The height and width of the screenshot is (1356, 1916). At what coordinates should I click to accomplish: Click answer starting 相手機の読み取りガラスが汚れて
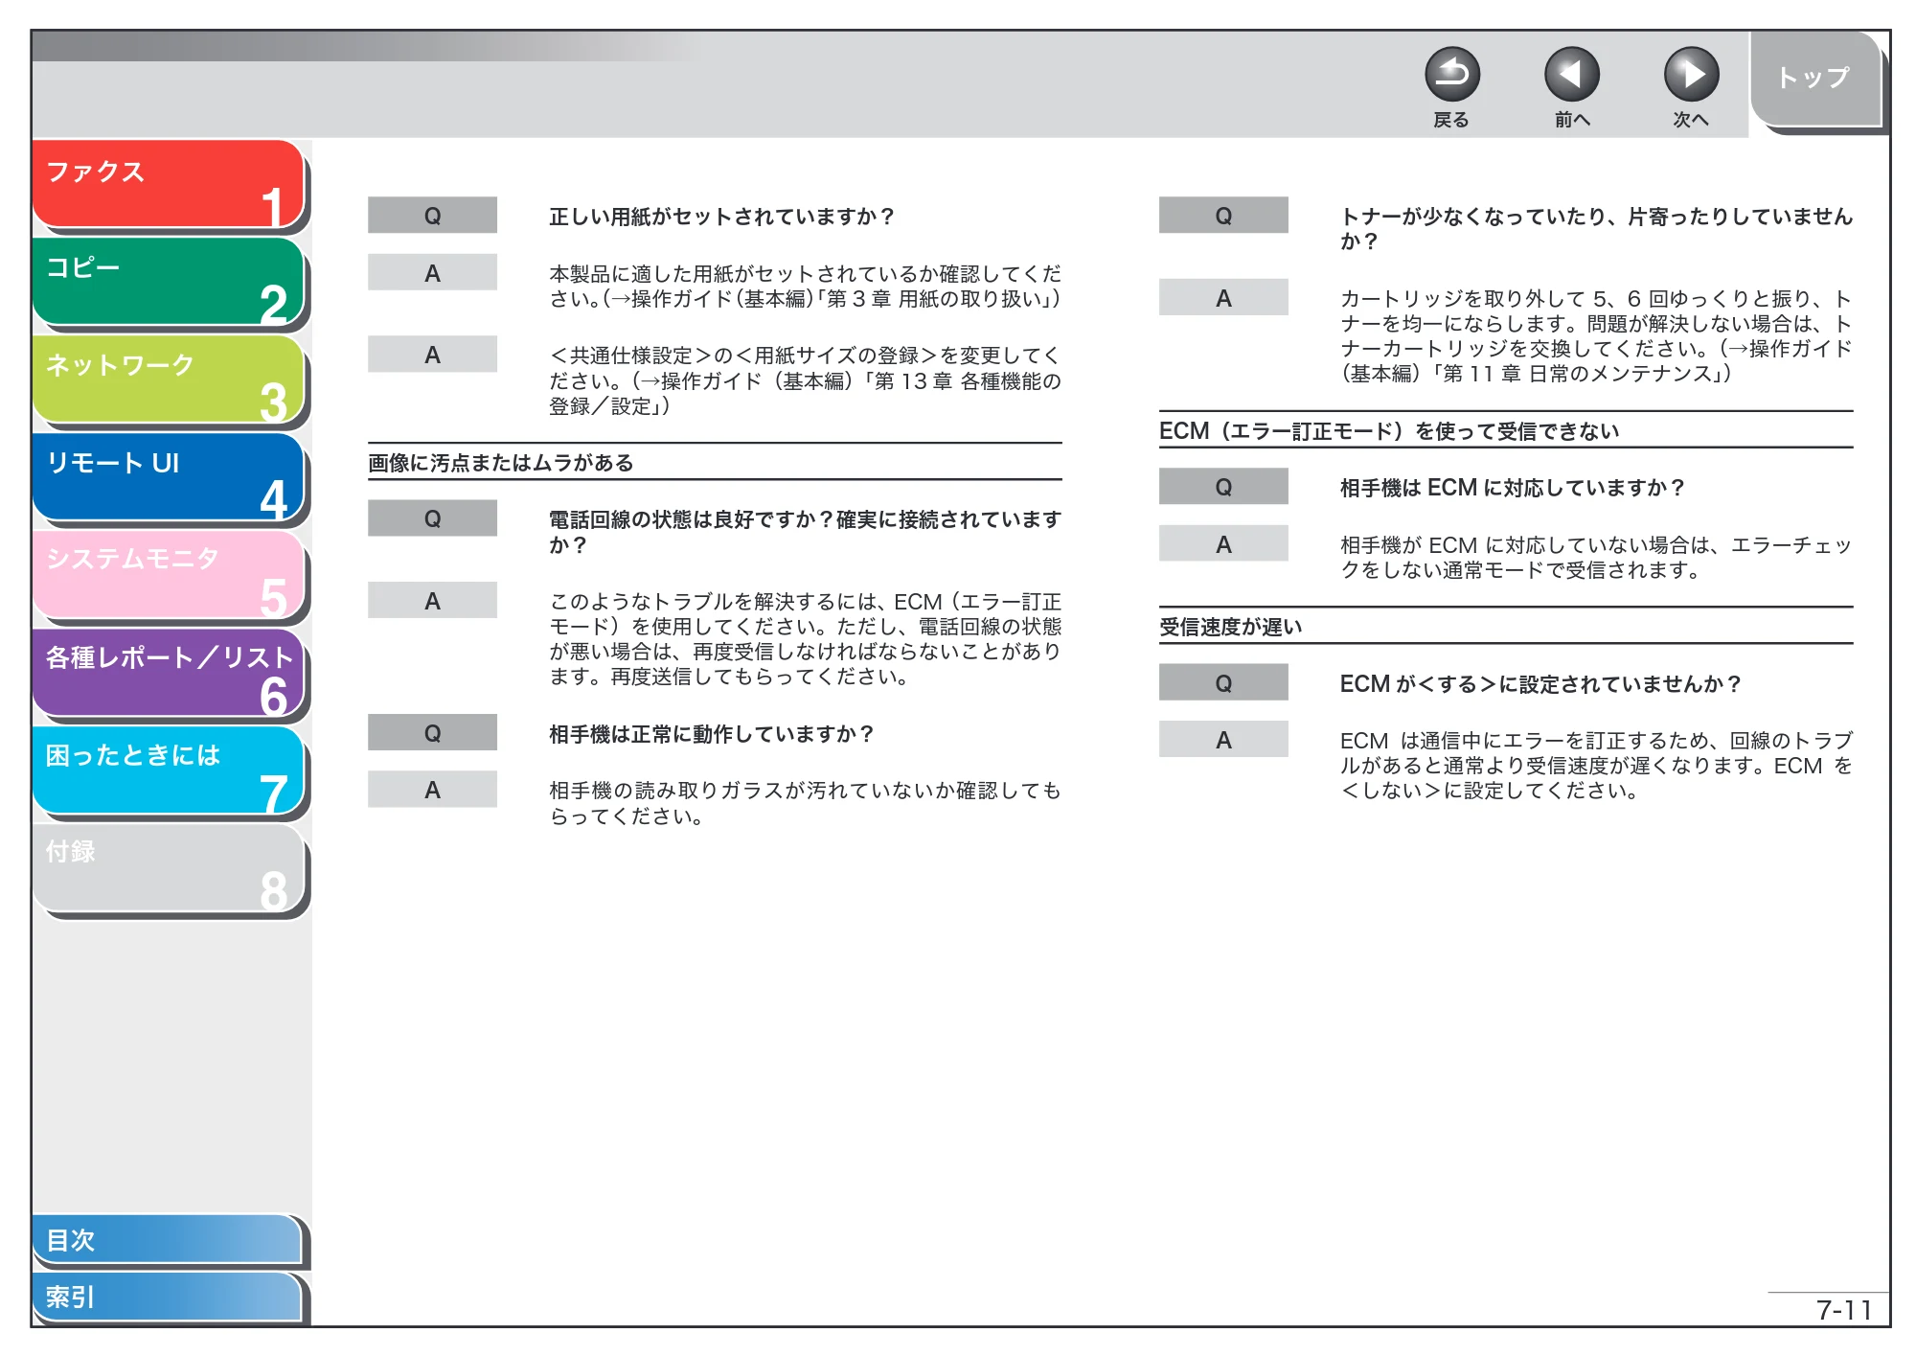[805, 803]
